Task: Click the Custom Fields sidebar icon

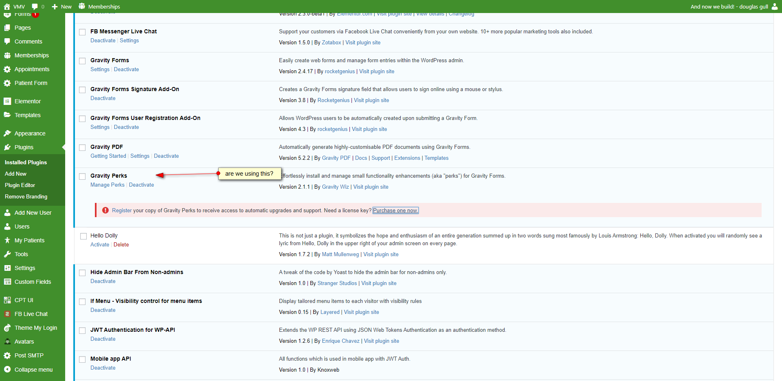Action: coord(7,282)
